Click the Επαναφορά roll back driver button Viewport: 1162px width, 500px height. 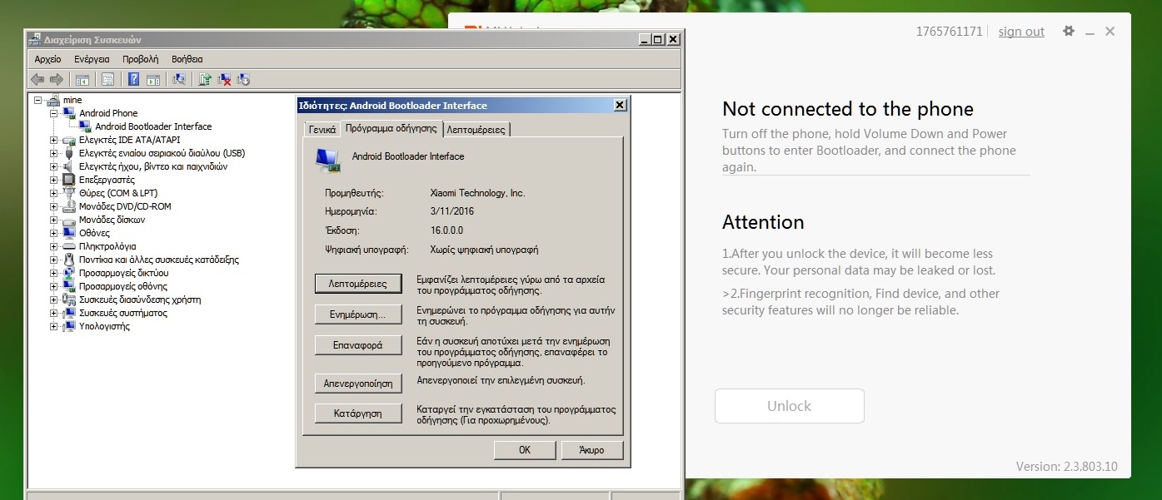point(358,345)
